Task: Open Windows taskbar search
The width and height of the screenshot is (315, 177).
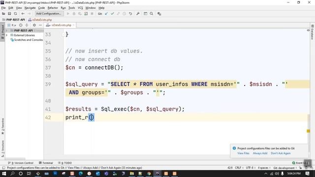Action: point(12,174)
